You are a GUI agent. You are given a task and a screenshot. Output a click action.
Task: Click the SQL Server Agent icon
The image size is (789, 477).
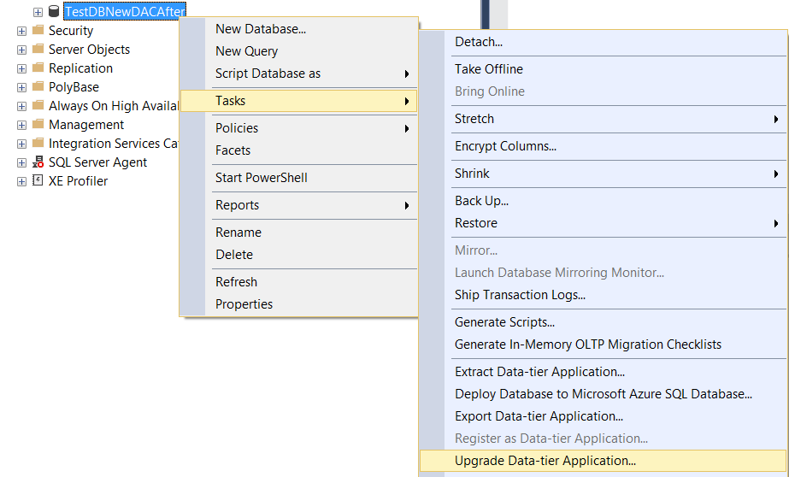[38, 162]
